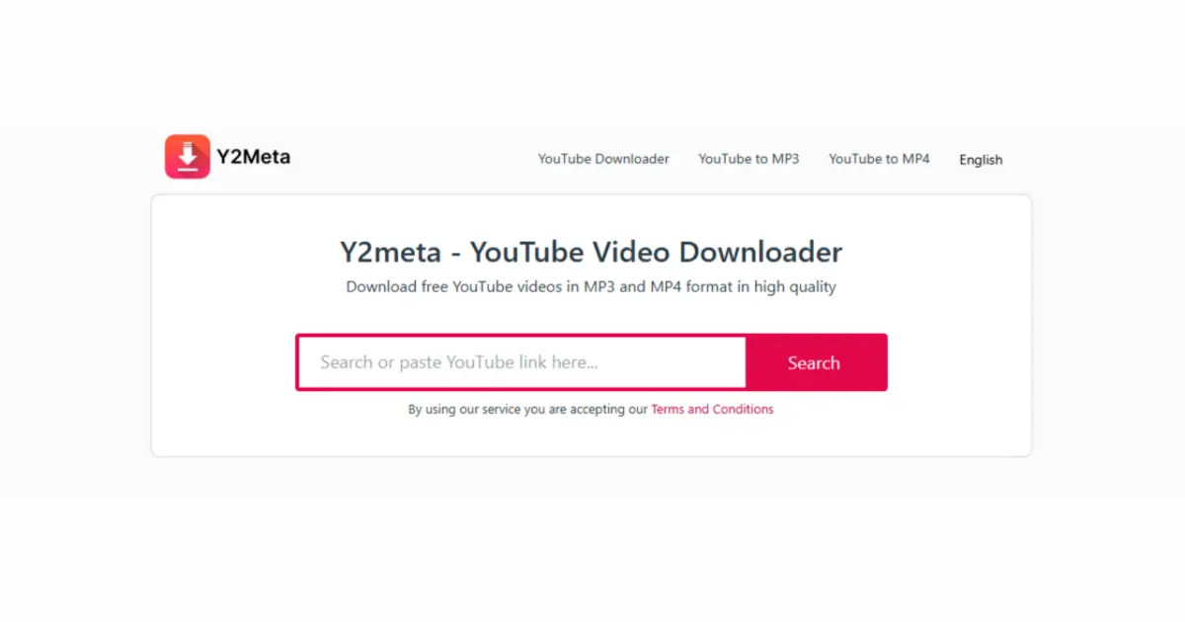Image resolution: width=1185 pixels, height=622 pixels.
Task: Click the Y2Meta brand name text
Action: 254,156
